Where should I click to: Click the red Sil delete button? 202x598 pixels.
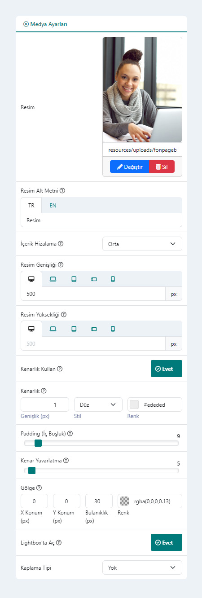tap(162, 167)
